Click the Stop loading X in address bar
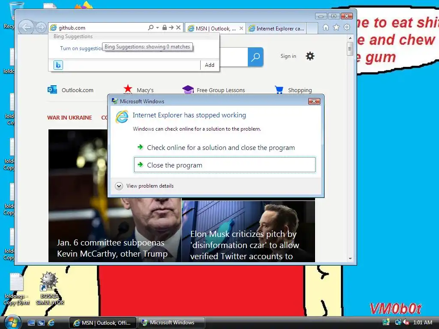Screen dimensions: 439x329 [x=178, y=27]
